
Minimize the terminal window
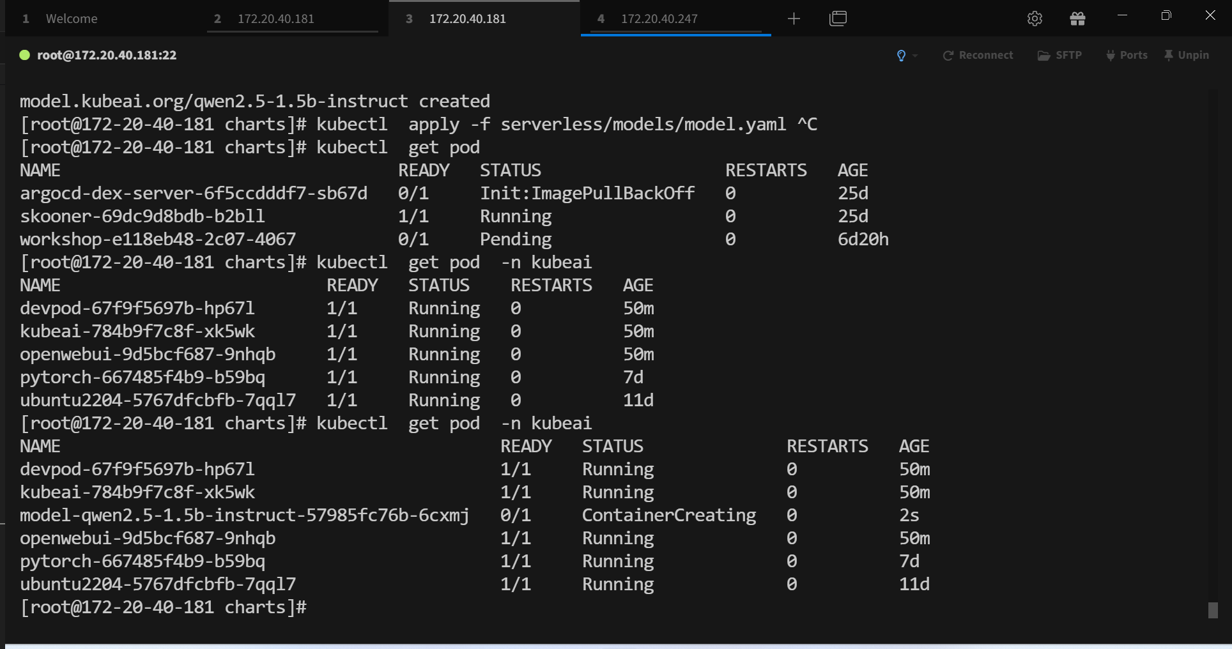[1122, 15]
